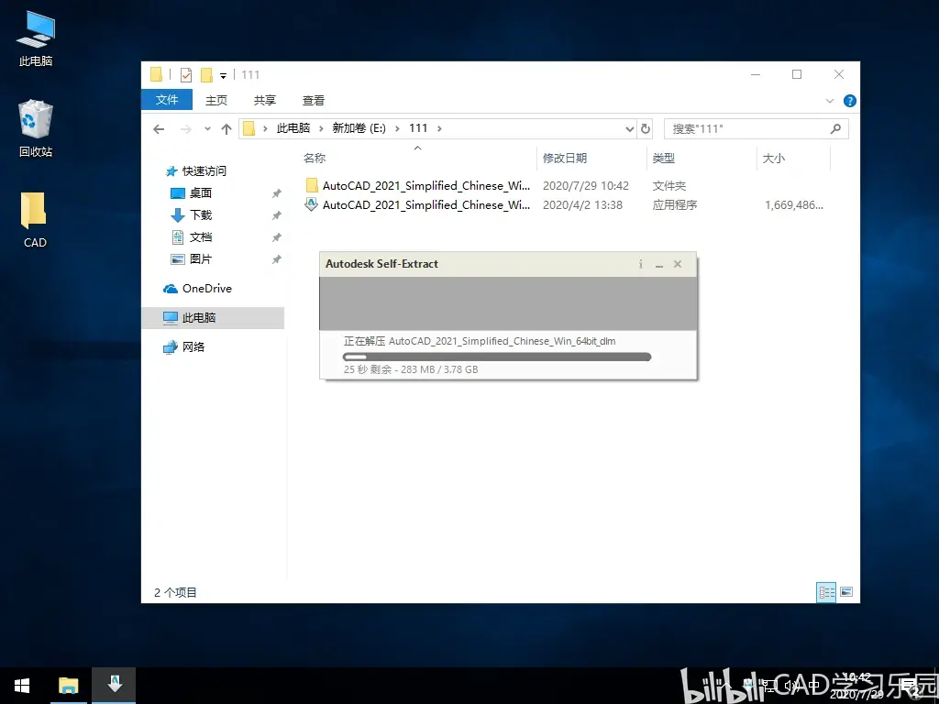Switch to the 主页 ribbon tab
Image resolution: width=939 pixels, height=704 pixels.
216,100
